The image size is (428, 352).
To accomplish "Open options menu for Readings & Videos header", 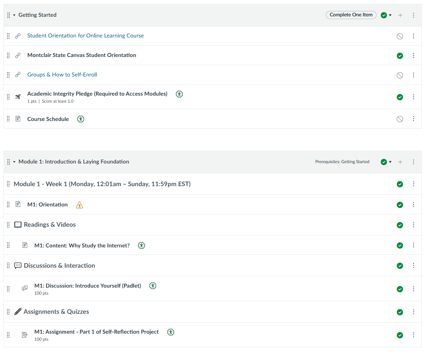I will (x=414, y=225).
